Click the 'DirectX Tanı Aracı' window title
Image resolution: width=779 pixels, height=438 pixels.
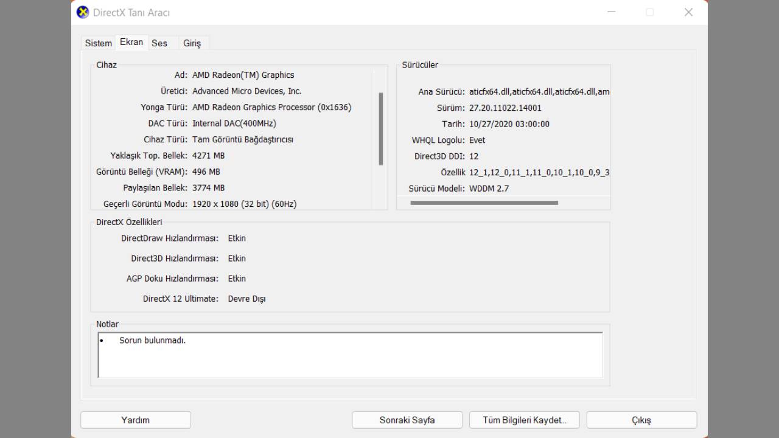(x=130, y=12)
